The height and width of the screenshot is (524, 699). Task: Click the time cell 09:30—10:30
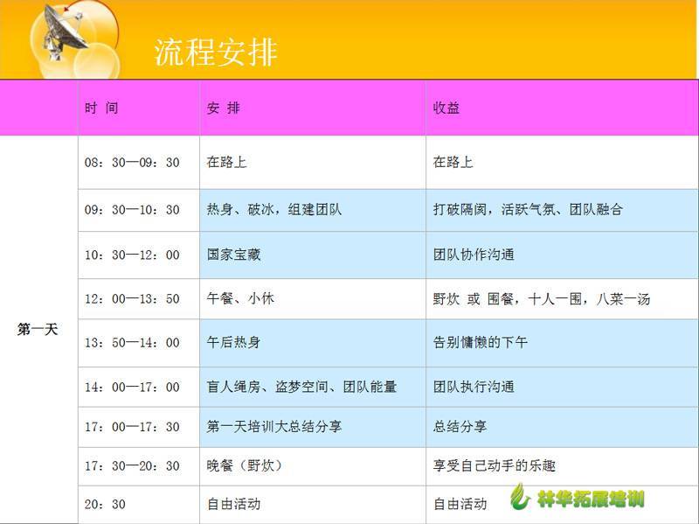pos(139,210)
